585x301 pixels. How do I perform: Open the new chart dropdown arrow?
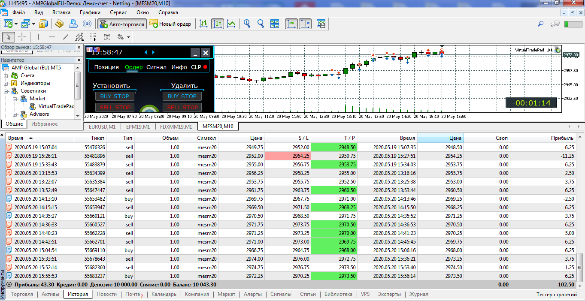[x=16, y=24]
